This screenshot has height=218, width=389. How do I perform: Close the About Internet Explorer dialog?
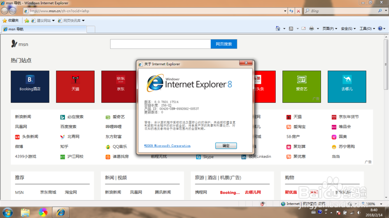(x=246, y=63)
